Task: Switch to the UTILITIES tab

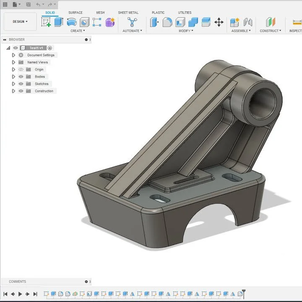Action: coord(185,13)
